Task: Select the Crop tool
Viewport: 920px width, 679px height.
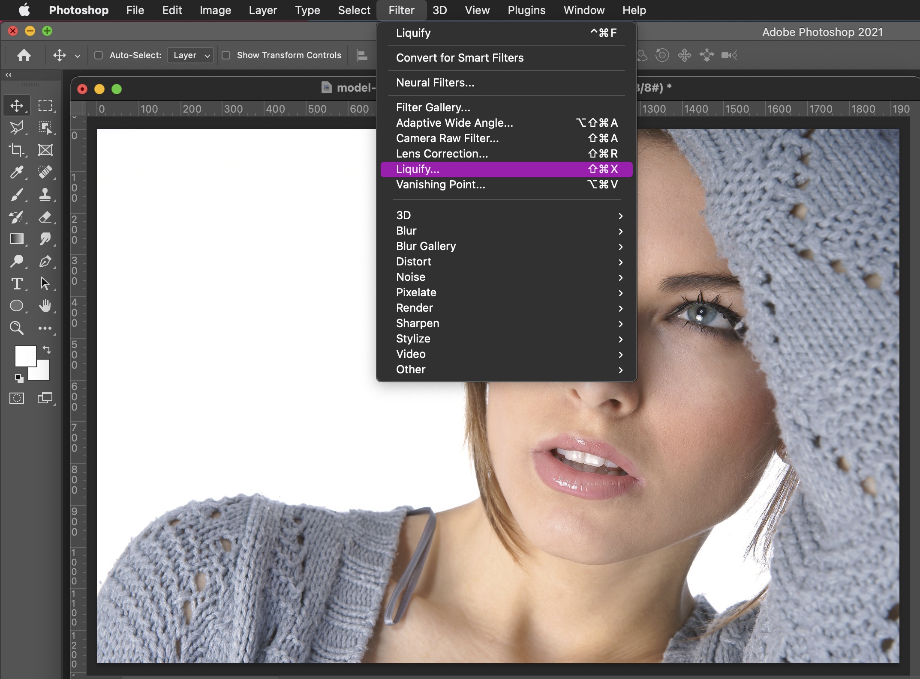Action: click(17, 150)
